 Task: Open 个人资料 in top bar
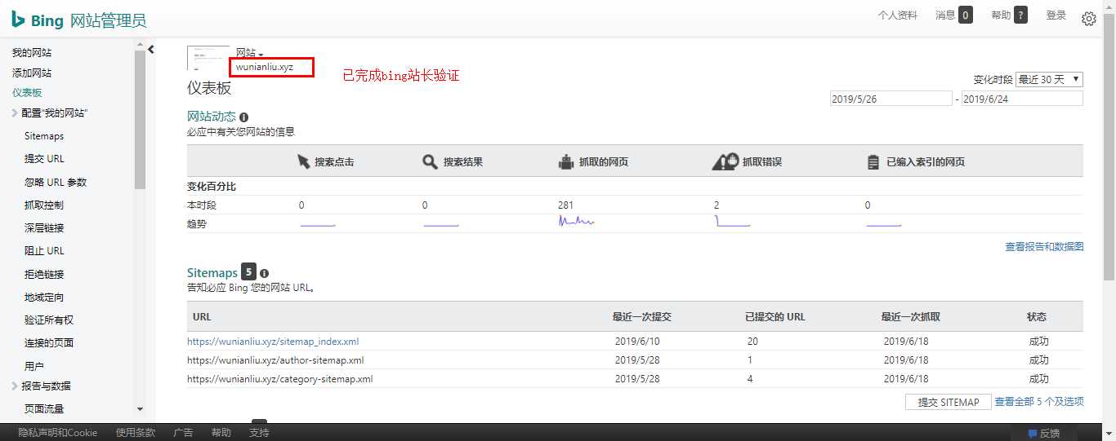(x=897, y=15)
